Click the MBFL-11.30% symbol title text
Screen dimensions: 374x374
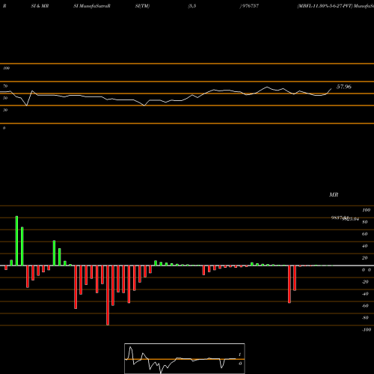tap(335, 6)
